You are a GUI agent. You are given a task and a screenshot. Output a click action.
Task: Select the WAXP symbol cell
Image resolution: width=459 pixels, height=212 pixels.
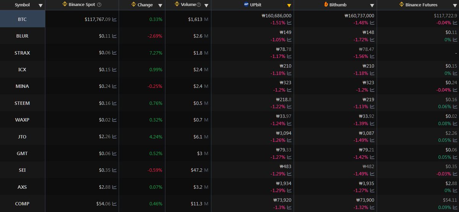(x=23, y=120)
